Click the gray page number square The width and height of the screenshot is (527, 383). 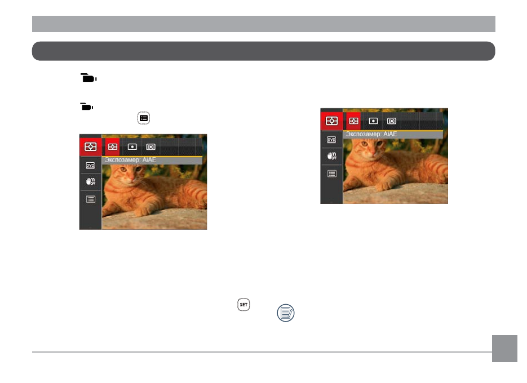pyautogui.click(x=504, y=349)
